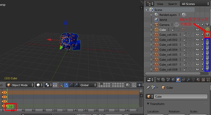
Task: Expand the Cube tree item
Action: tap(151, 30)
